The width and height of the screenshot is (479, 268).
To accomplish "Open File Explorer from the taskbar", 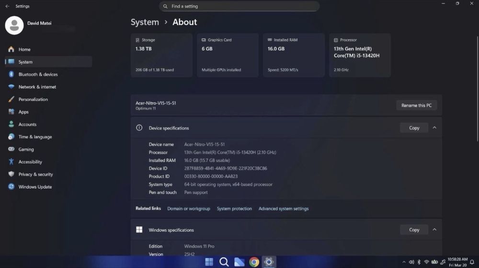I will point(239,262).
